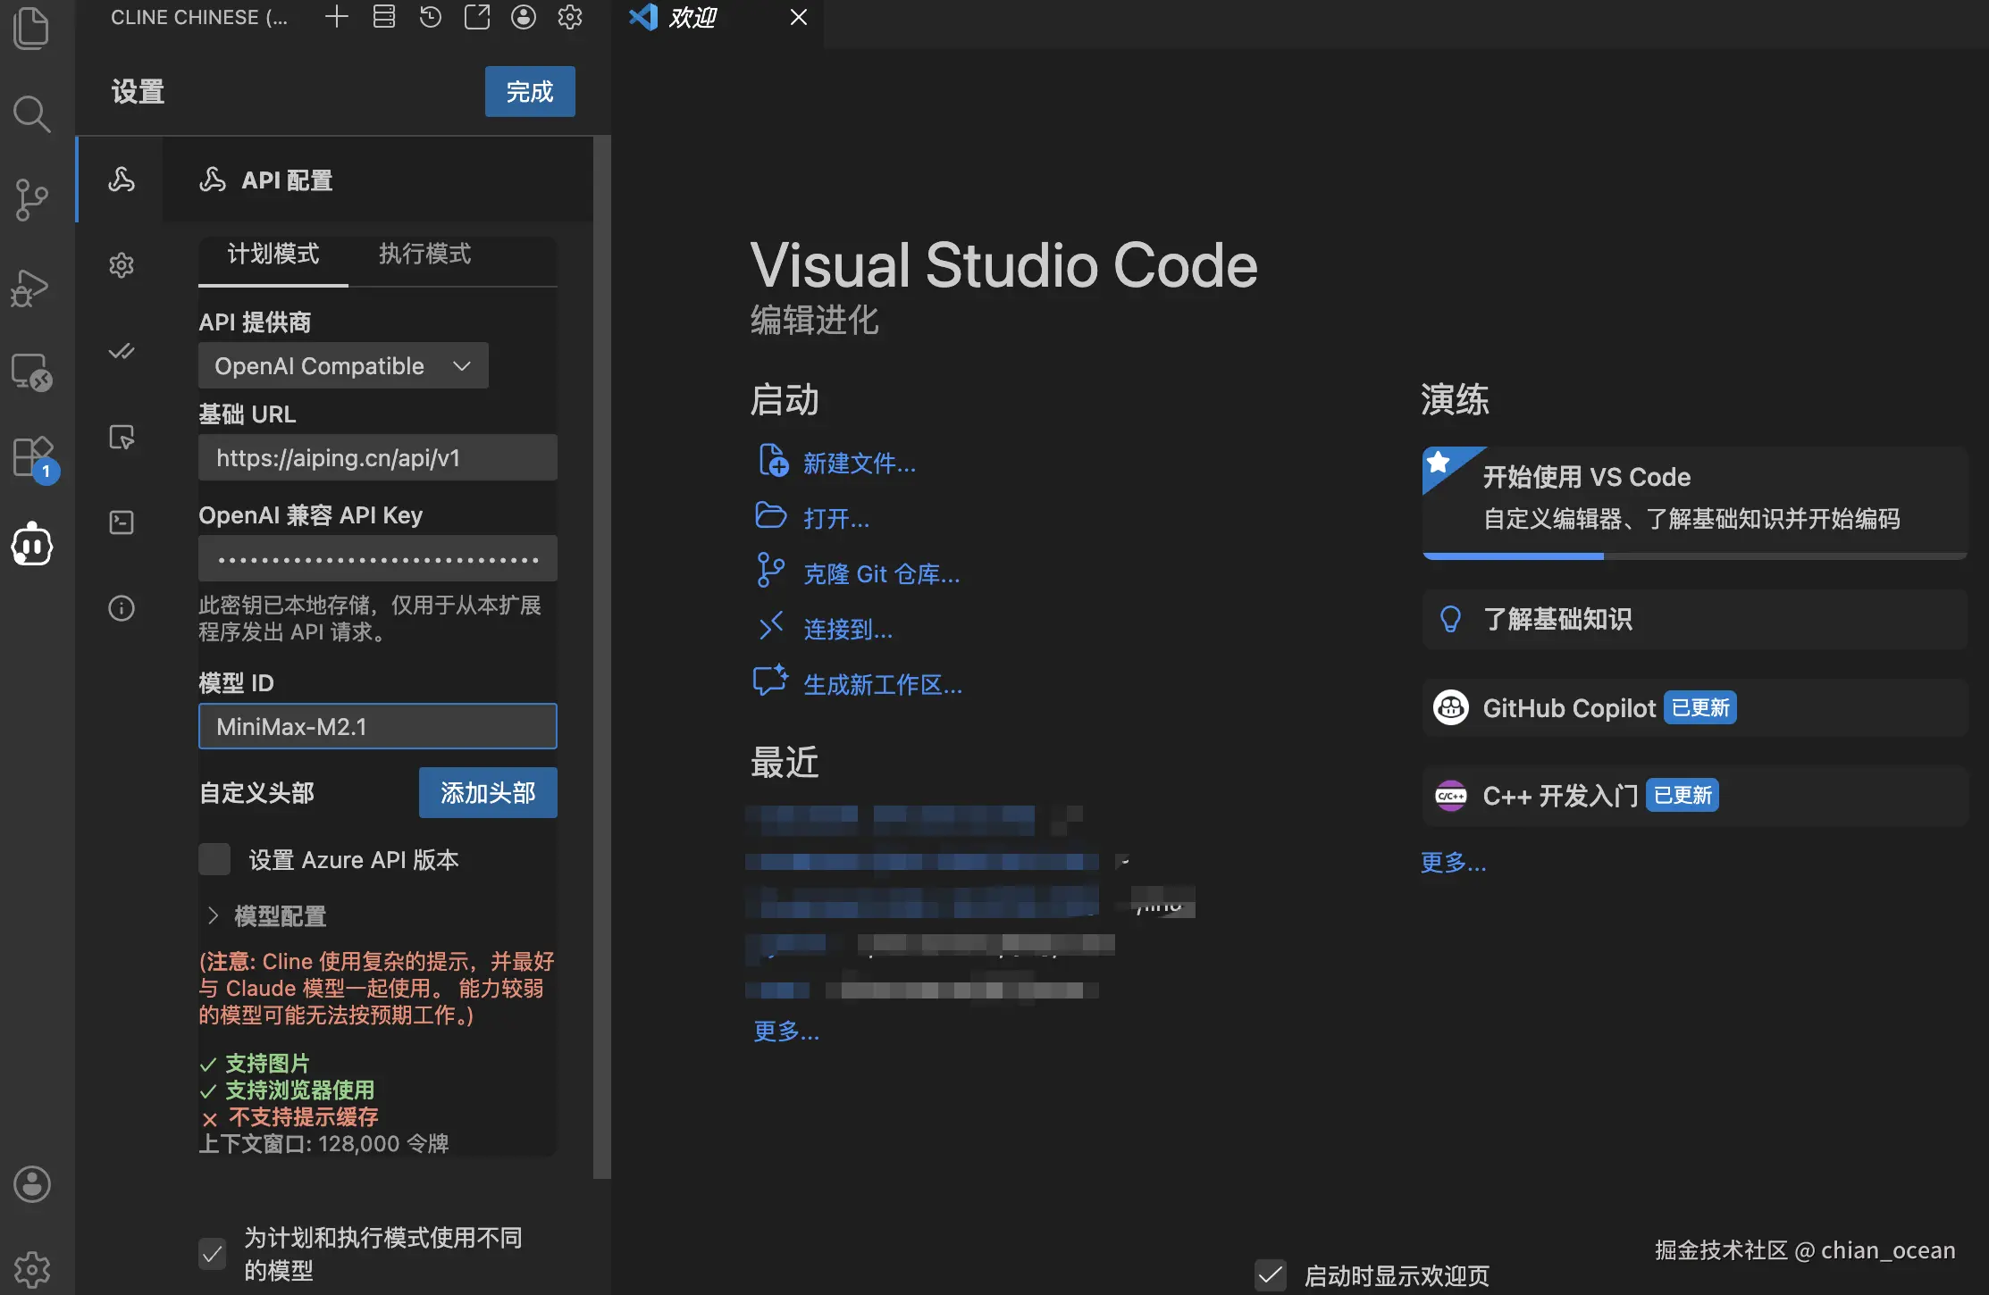Click the 添加头部 button for custom headers
Screen dimensions: 1989x1295
point(487,792)
